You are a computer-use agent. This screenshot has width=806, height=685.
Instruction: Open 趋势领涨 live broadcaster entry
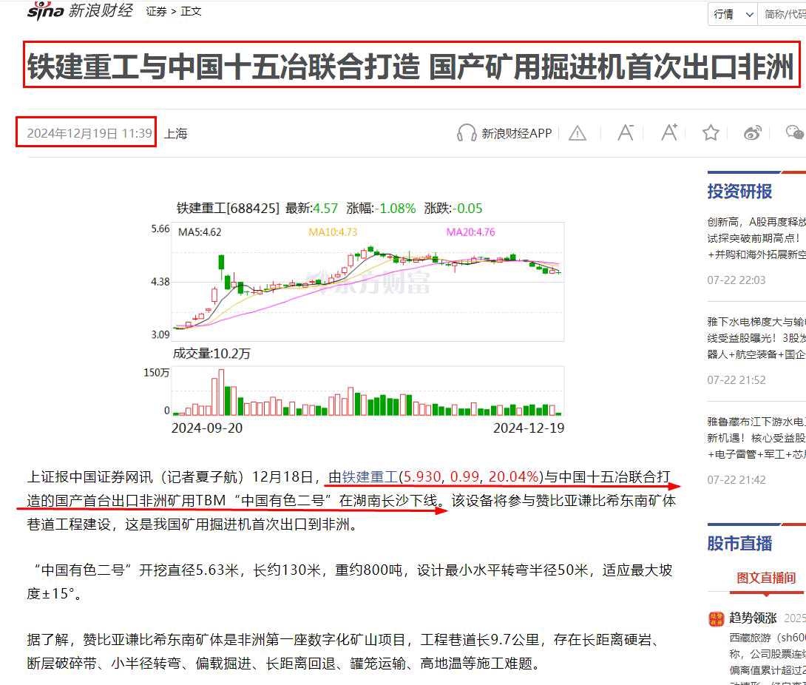[x=753, y=618]
